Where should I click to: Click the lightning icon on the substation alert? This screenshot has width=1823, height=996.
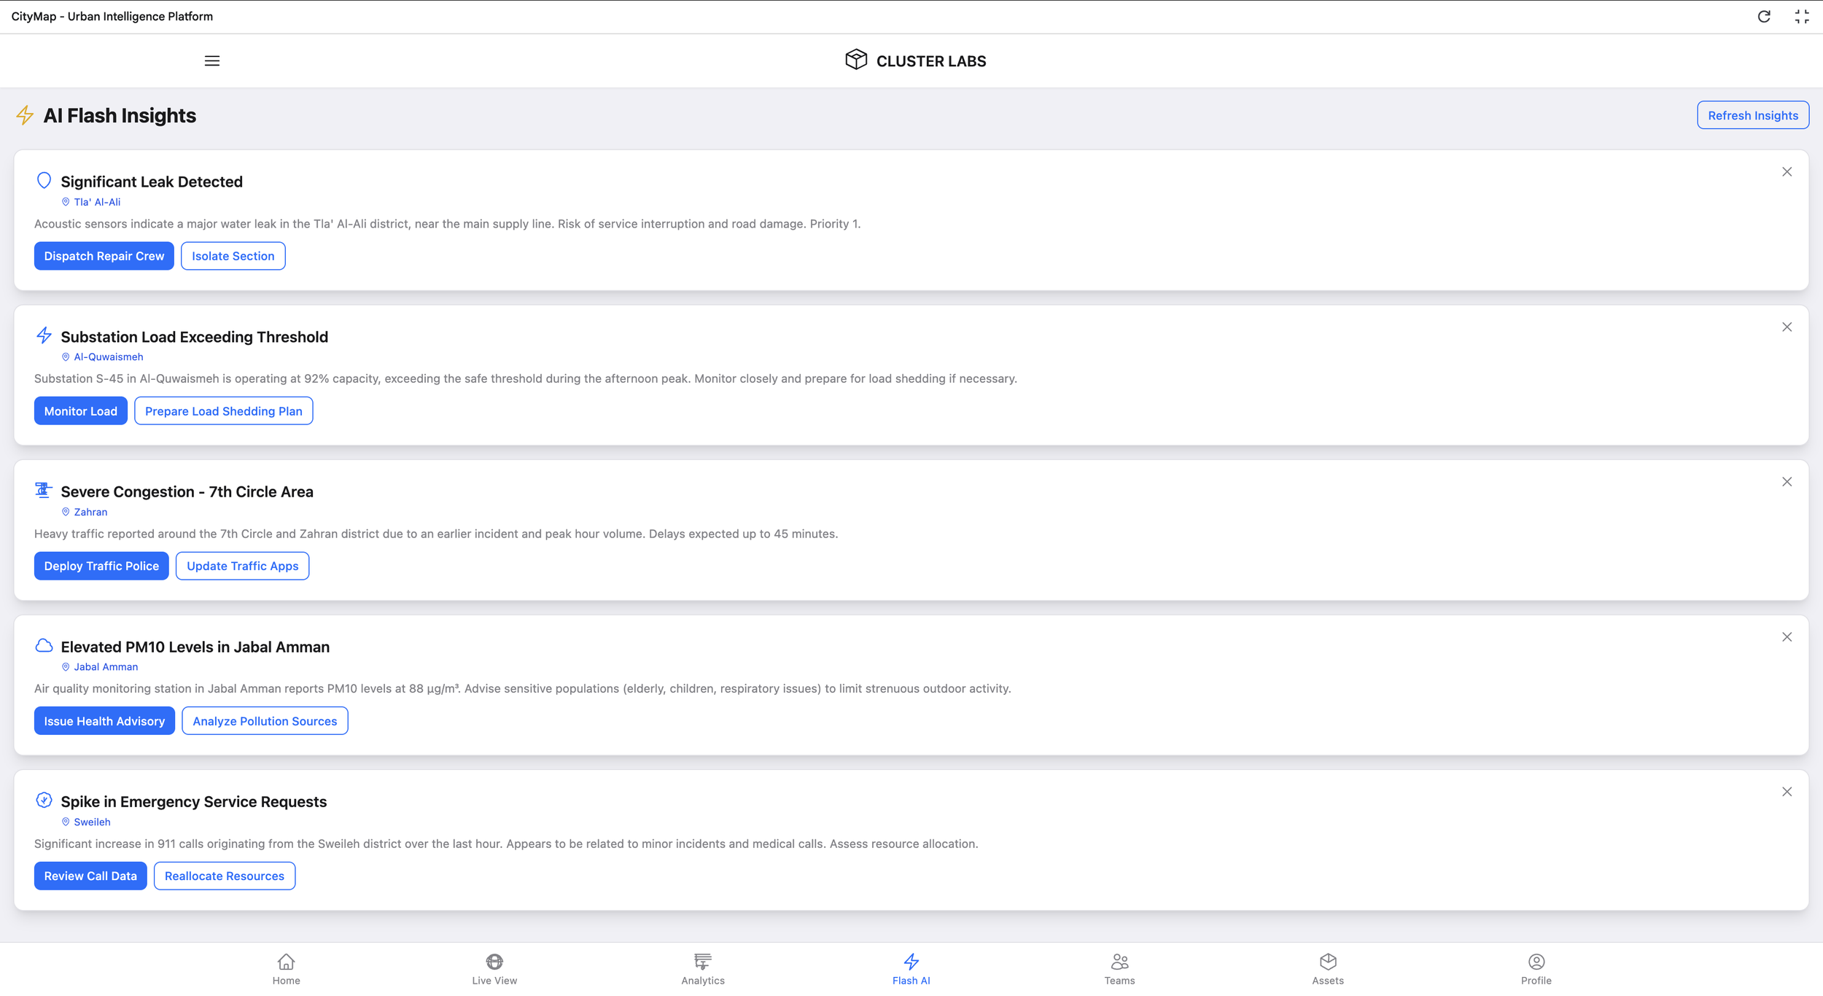pos(44,335)
